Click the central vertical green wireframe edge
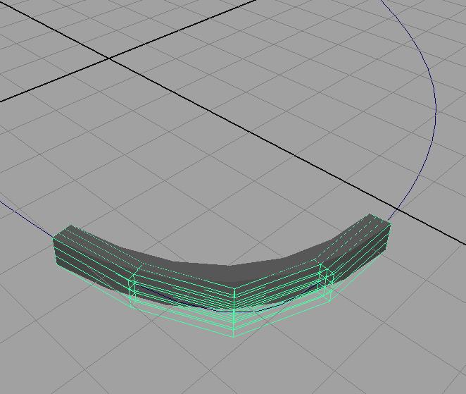Viewport: 466px width, 394px height. click(x=234, y=312)
